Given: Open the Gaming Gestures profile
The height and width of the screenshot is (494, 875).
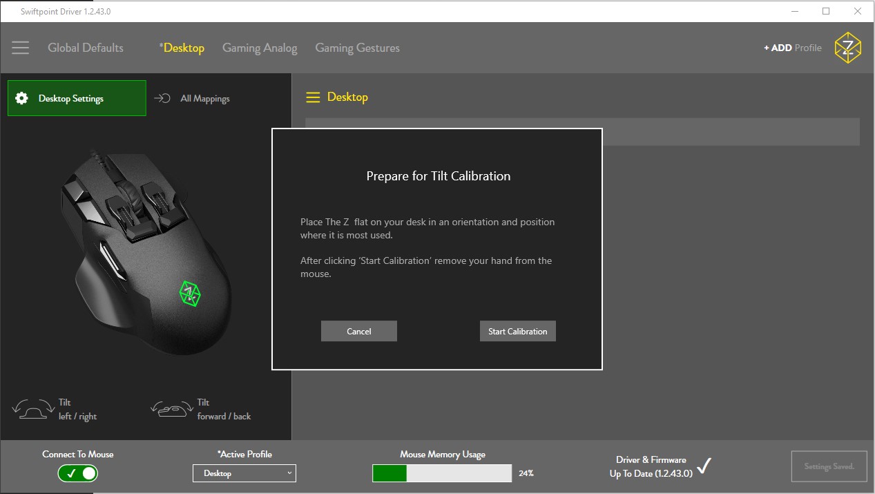Looking at the screenshot, I should pyautogui.click(x=358, y=48).
